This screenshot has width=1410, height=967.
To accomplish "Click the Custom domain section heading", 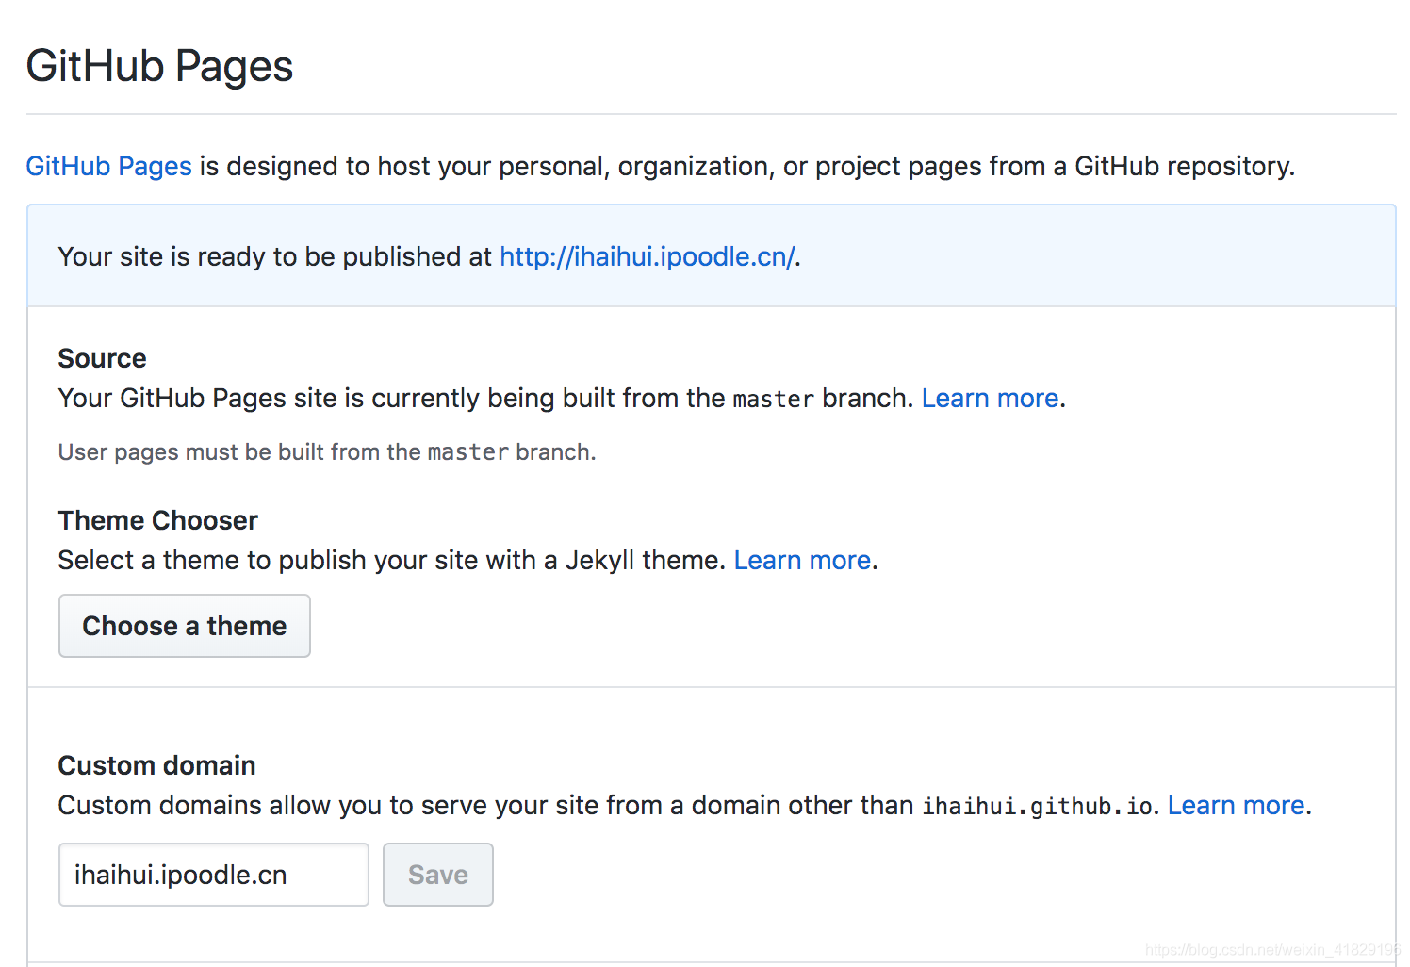I will (x=156, y=766).
